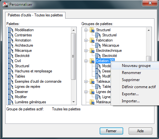
Task: Click the Modélisation palette icon in Palettes list
Action: (x=11, y=30)
